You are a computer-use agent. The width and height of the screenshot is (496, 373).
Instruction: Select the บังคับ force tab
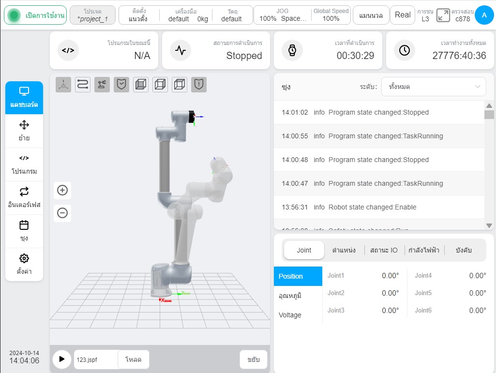(x=464, y=250)
